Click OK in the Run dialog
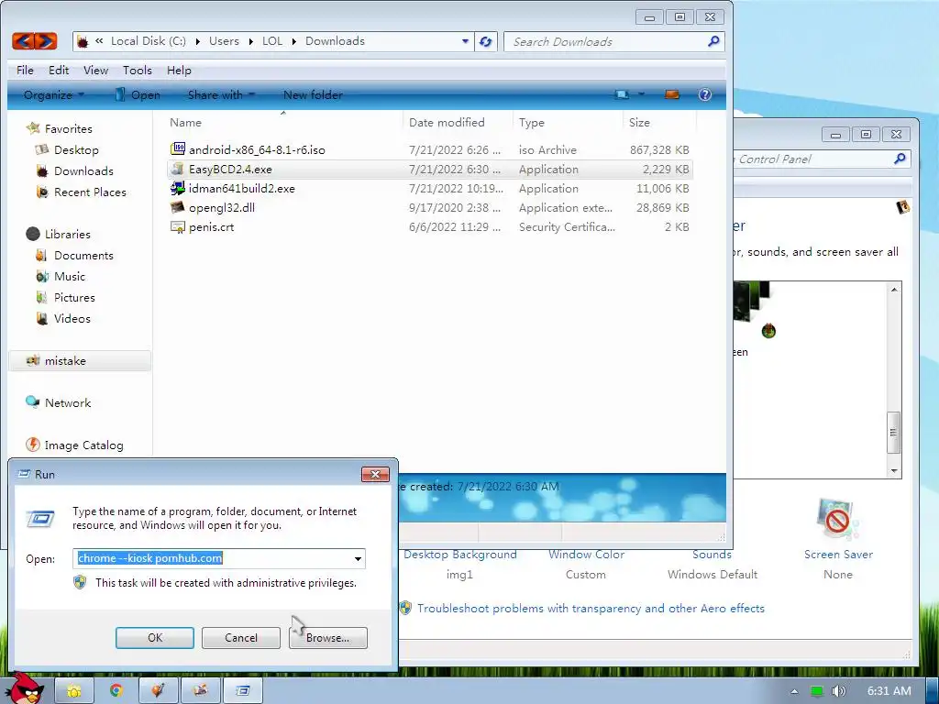This screenshot has width=939, height=704. click(154, 638)
